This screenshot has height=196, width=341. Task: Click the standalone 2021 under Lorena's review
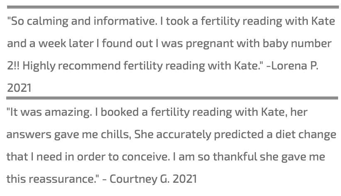(x=19, y=88)
